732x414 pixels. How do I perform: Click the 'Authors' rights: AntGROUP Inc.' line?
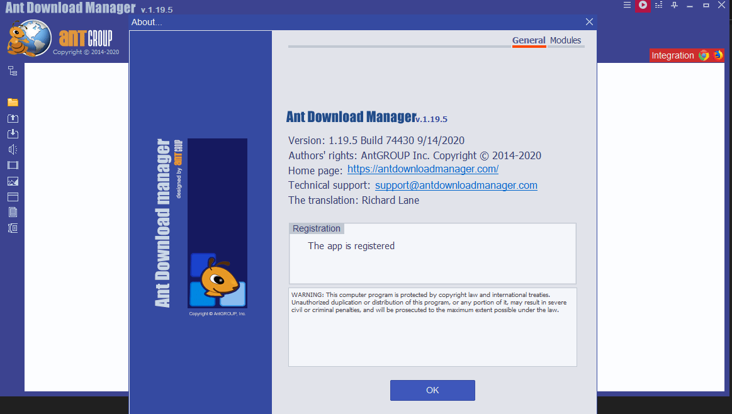tap(415, 155)
